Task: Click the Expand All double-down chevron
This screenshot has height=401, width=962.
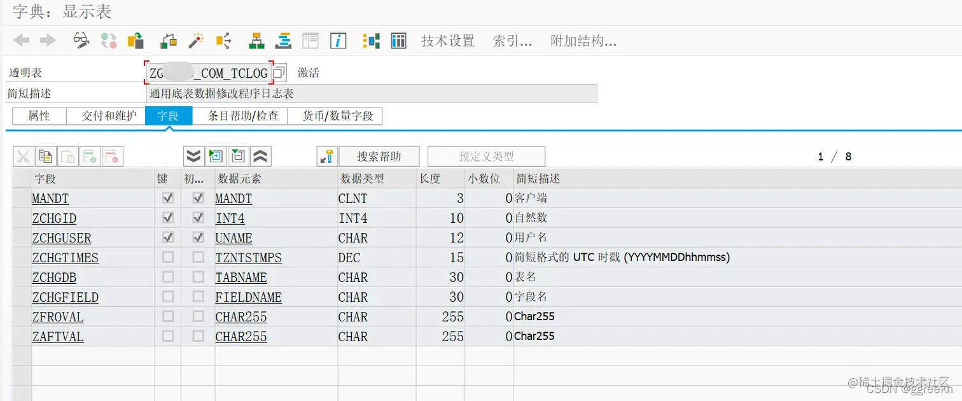Action: [x=194, y=156]
